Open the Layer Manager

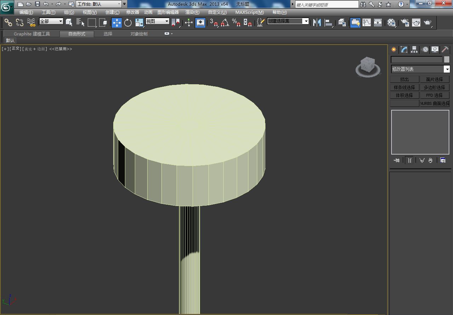342,23
